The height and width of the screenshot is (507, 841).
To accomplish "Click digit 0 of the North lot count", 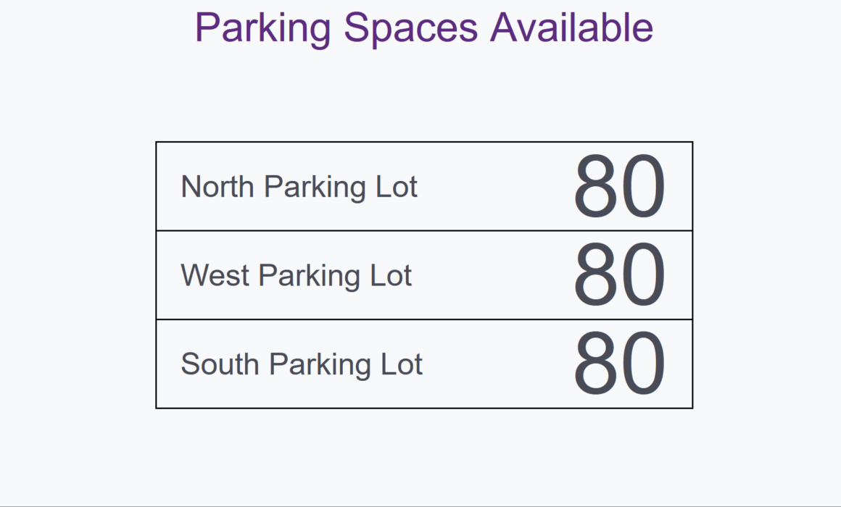I will tap(642, 187).
